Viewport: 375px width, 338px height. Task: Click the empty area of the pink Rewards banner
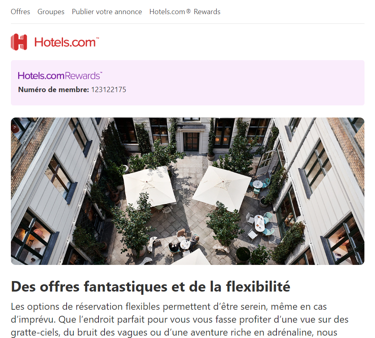[x=239, y=83]
